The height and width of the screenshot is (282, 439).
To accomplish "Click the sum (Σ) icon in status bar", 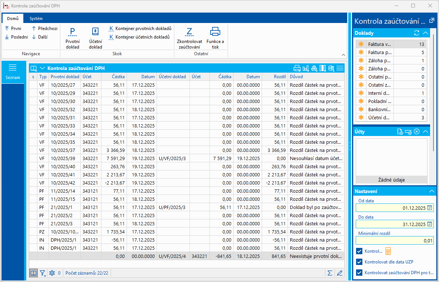I will pyautogui.click(x=329, y=273).
